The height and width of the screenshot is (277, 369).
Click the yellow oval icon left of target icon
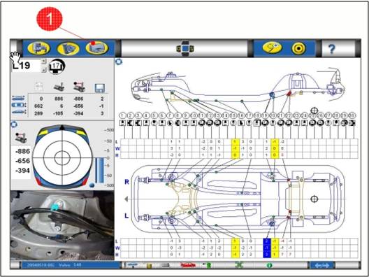click(x=273, y=48)
